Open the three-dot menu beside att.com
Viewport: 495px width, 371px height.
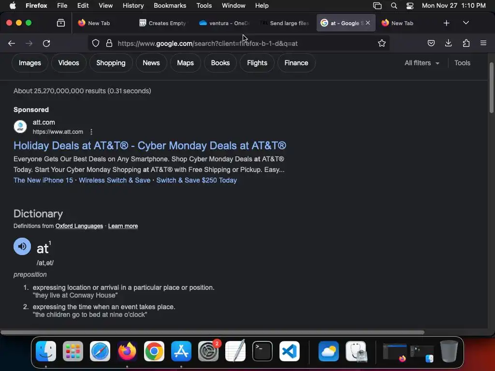(x=91, y=132)
